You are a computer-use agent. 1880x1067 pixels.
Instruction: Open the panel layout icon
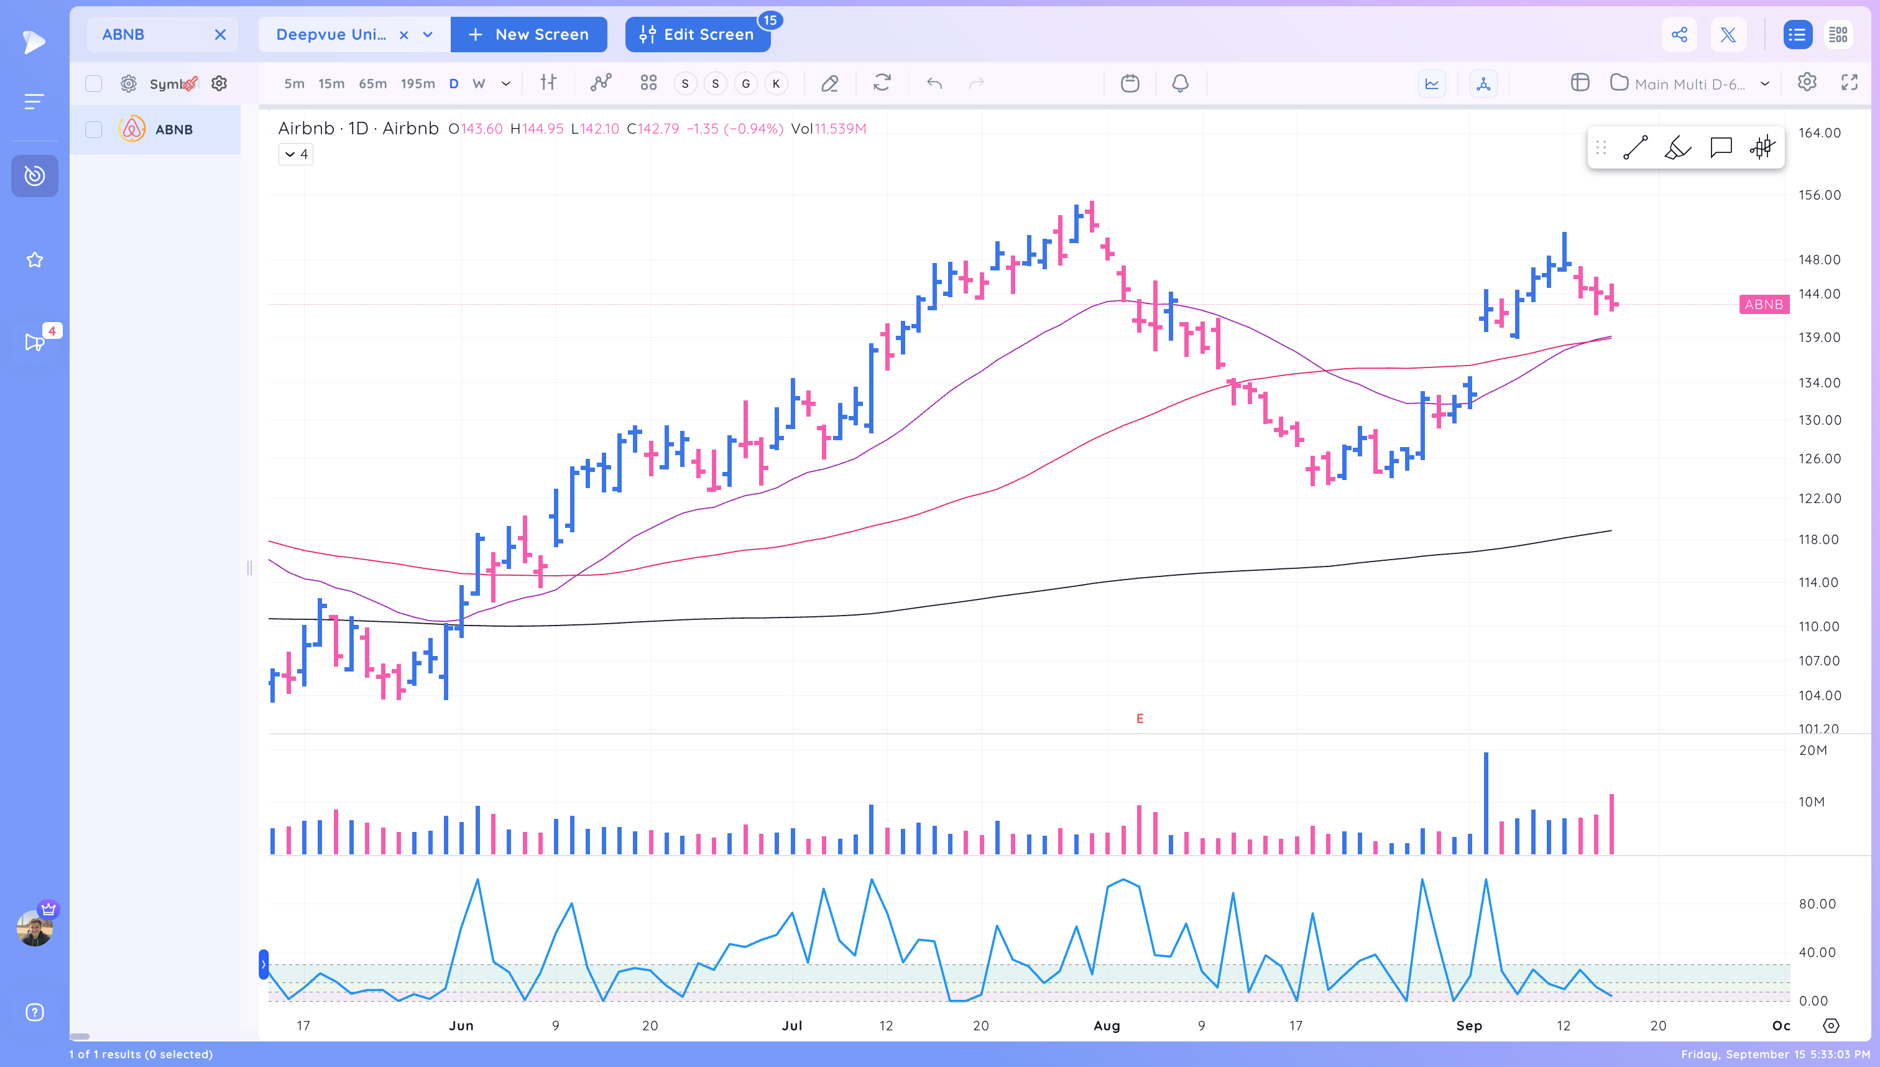1580,83
